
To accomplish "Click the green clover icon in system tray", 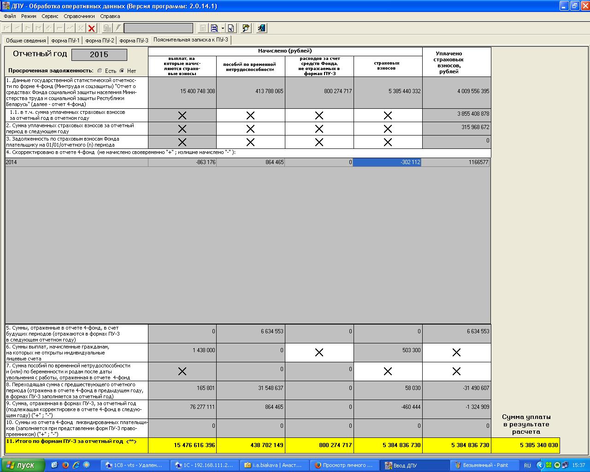I will (549, 466).
